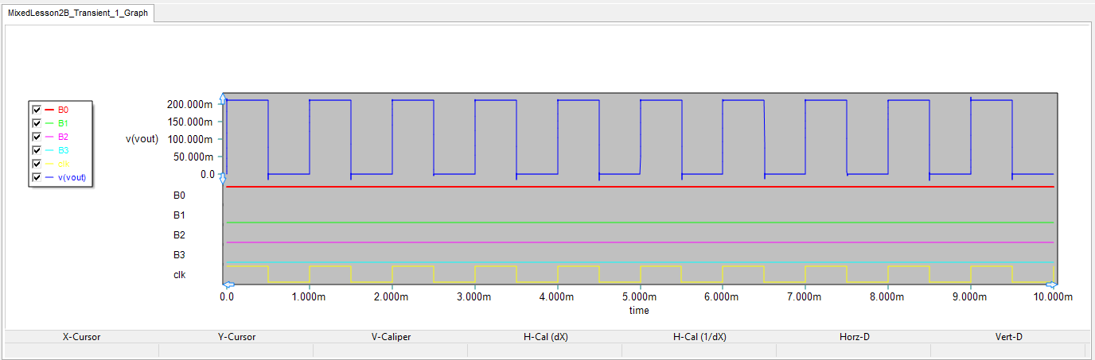Click the X-Cursor status bar header
The height and width of the screenshot is (360, 1095).
pos(81,337)
